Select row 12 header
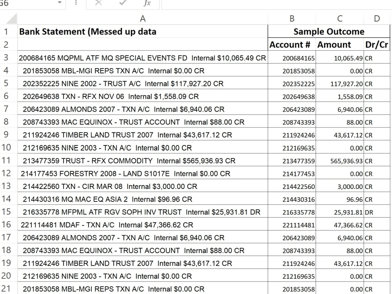 coord(6,173)
